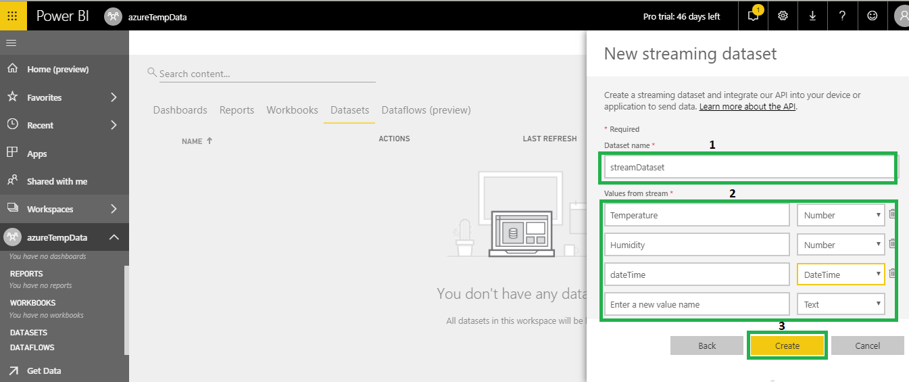The width and height of the screenshot is (909, 382).
Task: Click the Get Data arrow icon
Action: click(12, 370)
